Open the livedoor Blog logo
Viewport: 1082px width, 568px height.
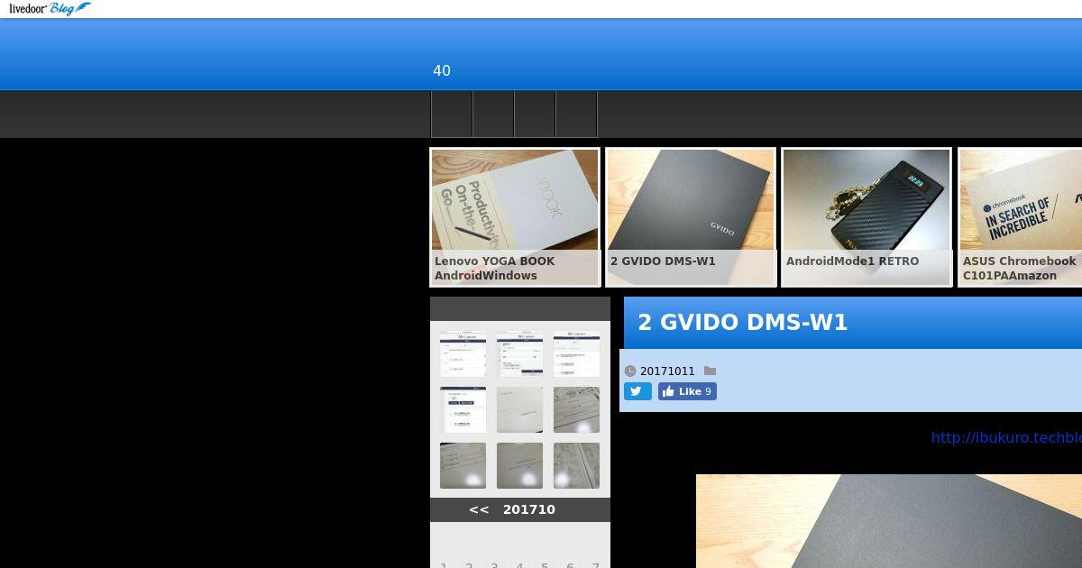50,9
